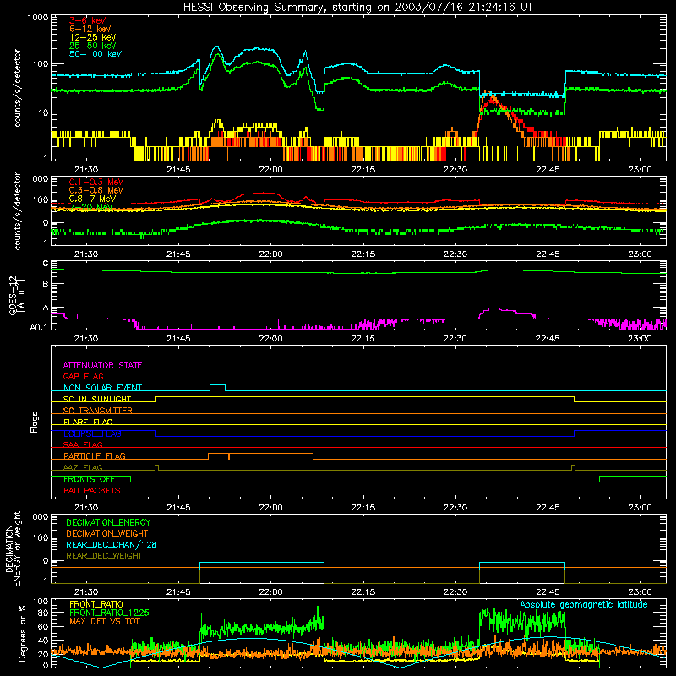Select the '12-25 keV' legend label
This screenshot has height=676, width=676.
(93, 37)
